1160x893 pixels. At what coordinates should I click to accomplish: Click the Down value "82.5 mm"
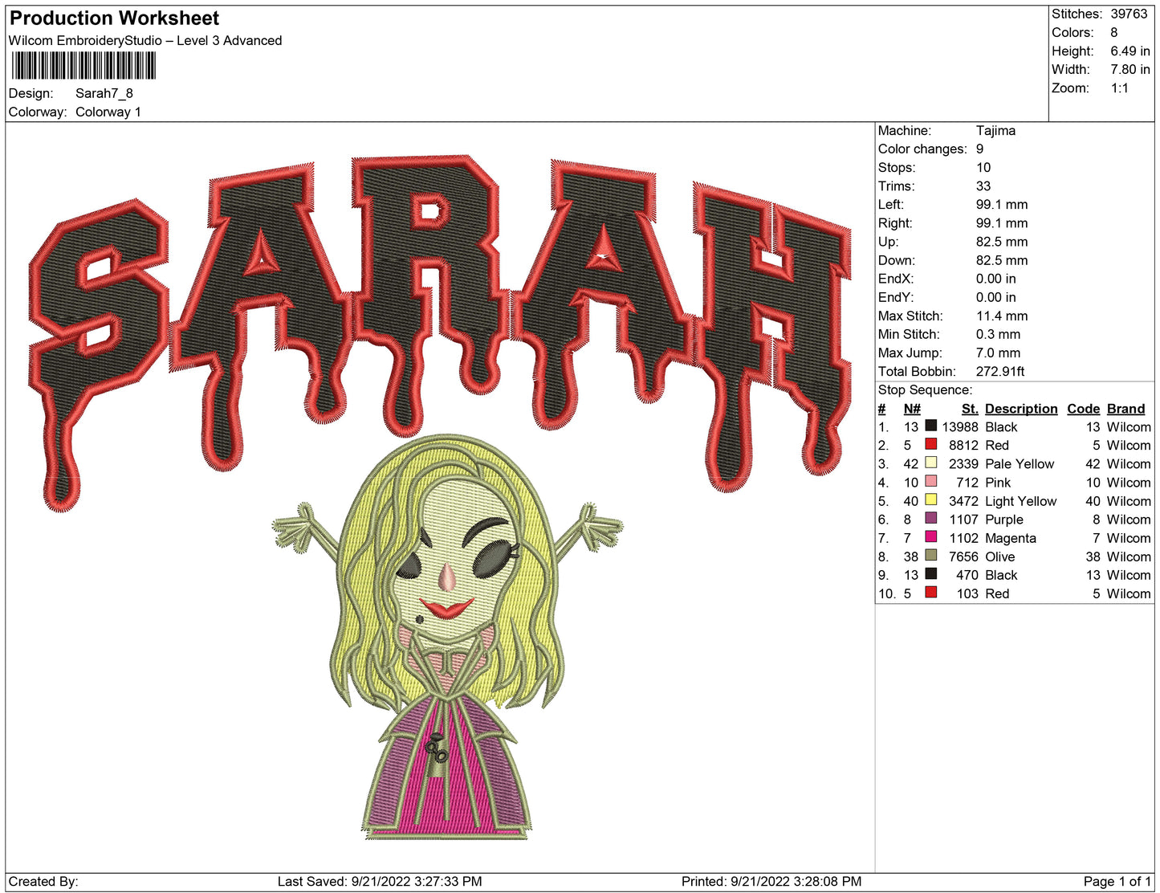click(x=1002, y=259)
